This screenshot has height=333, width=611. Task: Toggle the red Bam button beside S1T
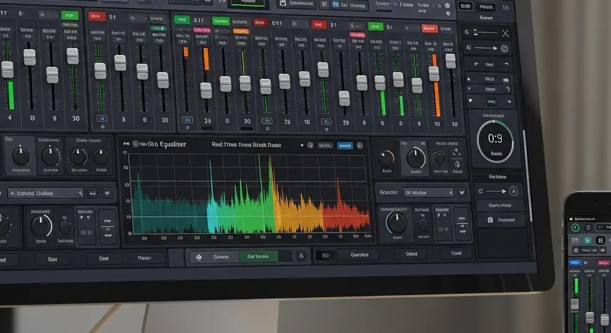point(260,22)
